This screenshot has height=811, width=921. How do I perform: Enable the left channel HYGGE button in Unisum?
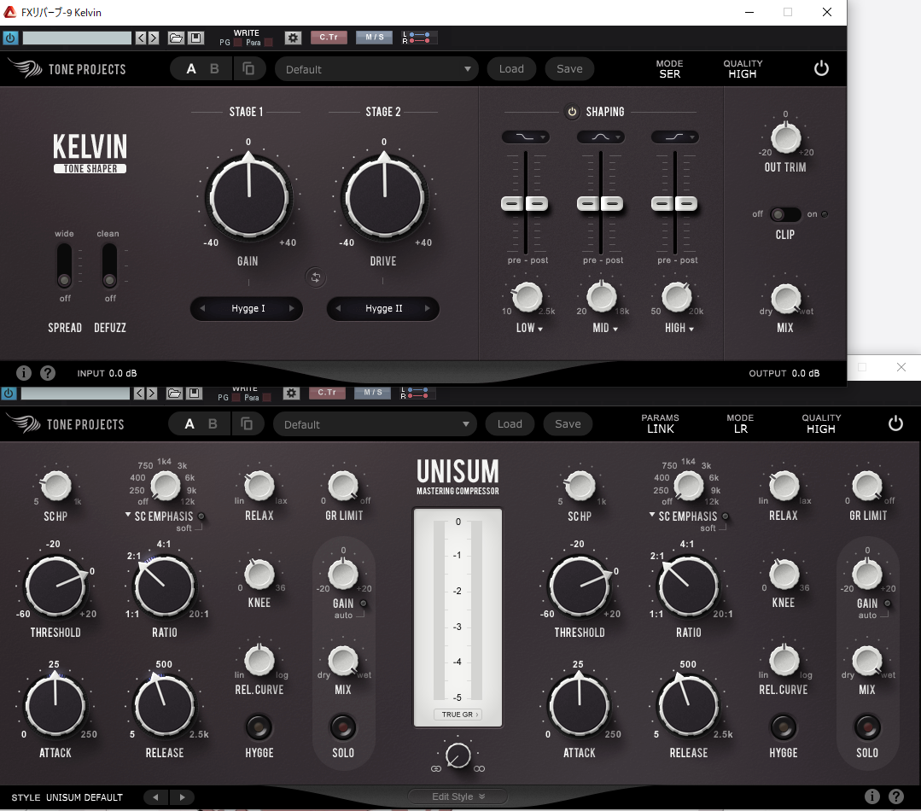point(259,727)
